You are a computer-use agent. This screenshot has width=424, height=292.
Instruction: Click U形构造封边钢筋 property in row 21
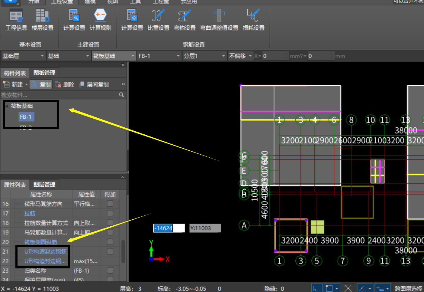[x=45, y=251]
